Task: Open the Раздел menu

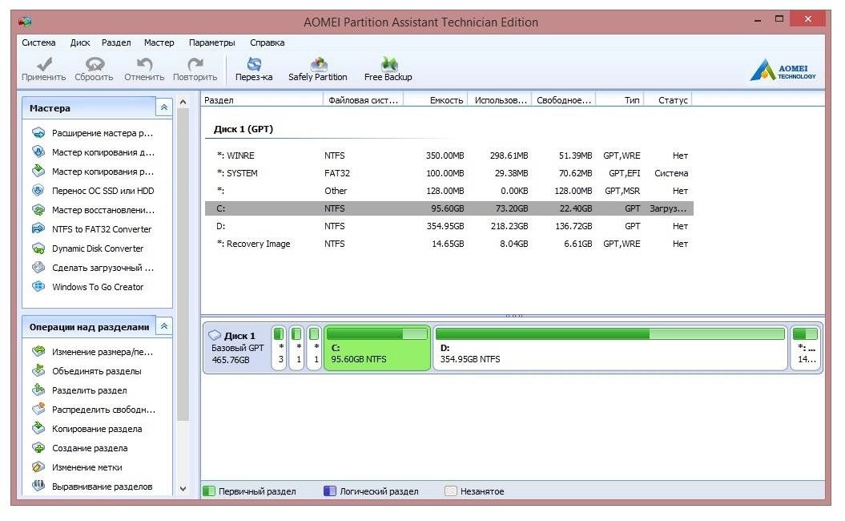Action: [116, 42]
